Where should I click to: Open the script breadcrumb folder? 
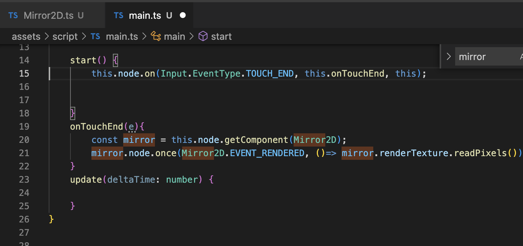[65, 36]
